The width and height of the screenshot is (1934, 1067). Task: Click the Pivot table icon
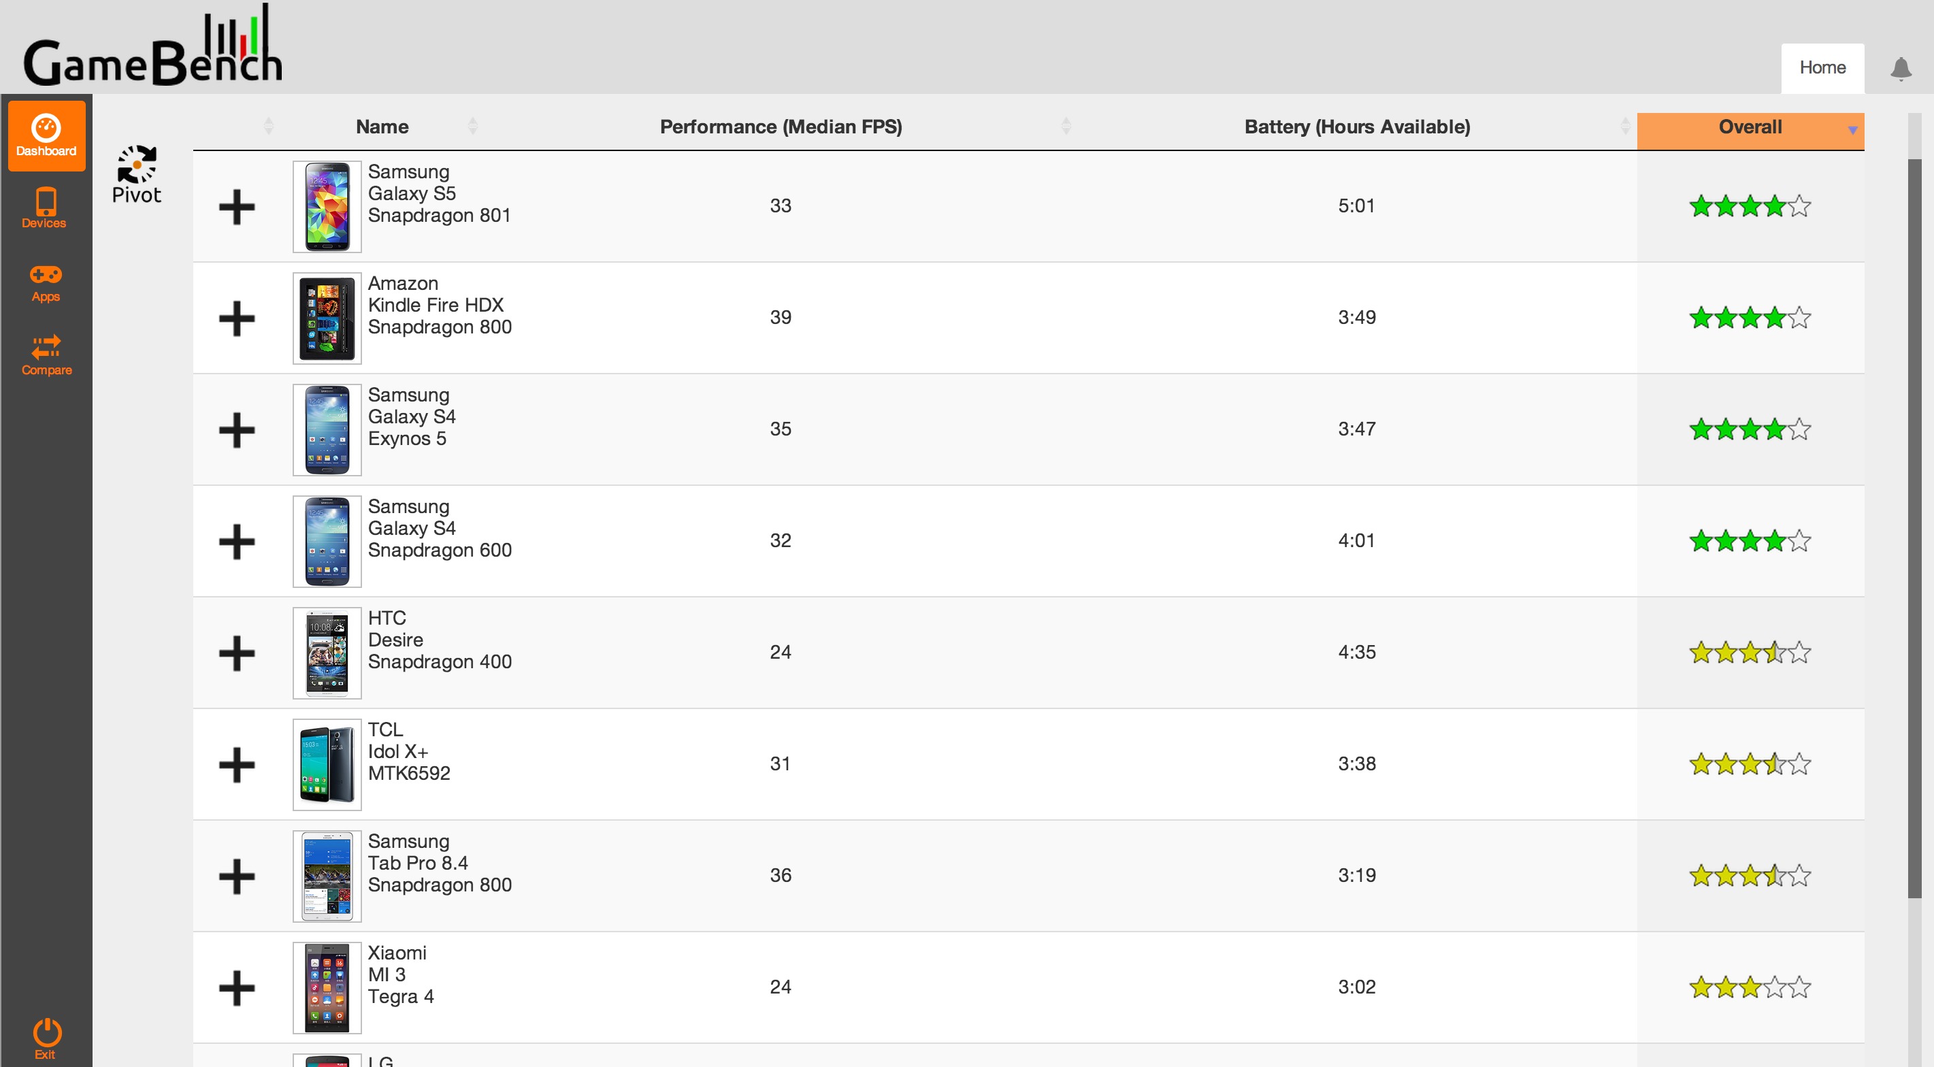137,174
